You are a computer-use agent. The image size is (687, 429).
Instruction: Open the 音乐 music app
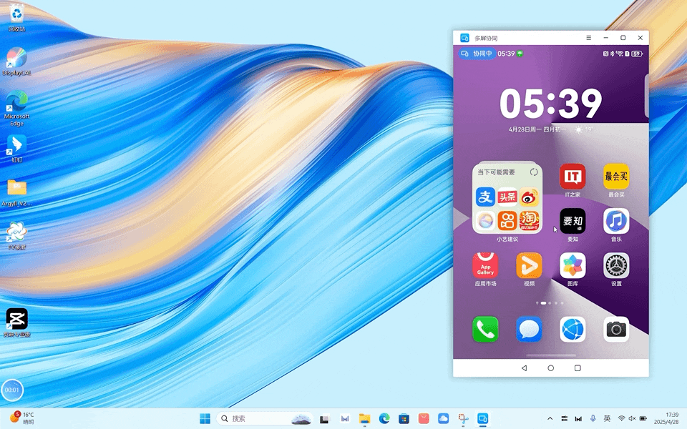click(x=616, y=221)
